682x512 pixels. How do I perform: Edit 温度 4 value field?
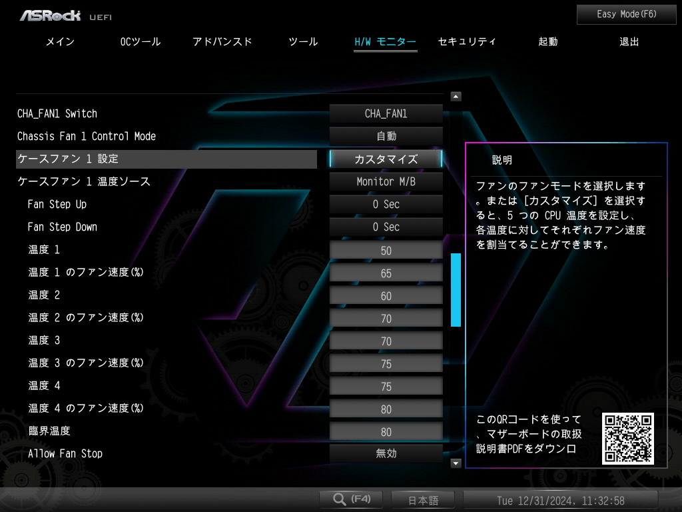pyautogui.click(x=386, y=386)
